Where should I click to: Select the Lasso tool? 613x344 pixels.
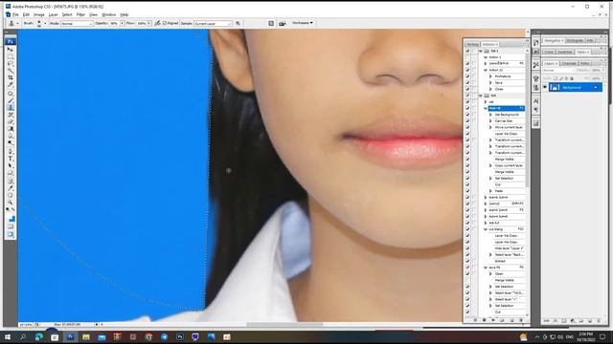[x=11, y=63]
